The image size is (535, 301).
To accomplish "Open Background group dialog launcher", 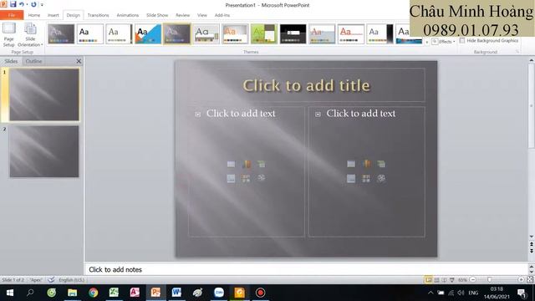I will point(517,52).
